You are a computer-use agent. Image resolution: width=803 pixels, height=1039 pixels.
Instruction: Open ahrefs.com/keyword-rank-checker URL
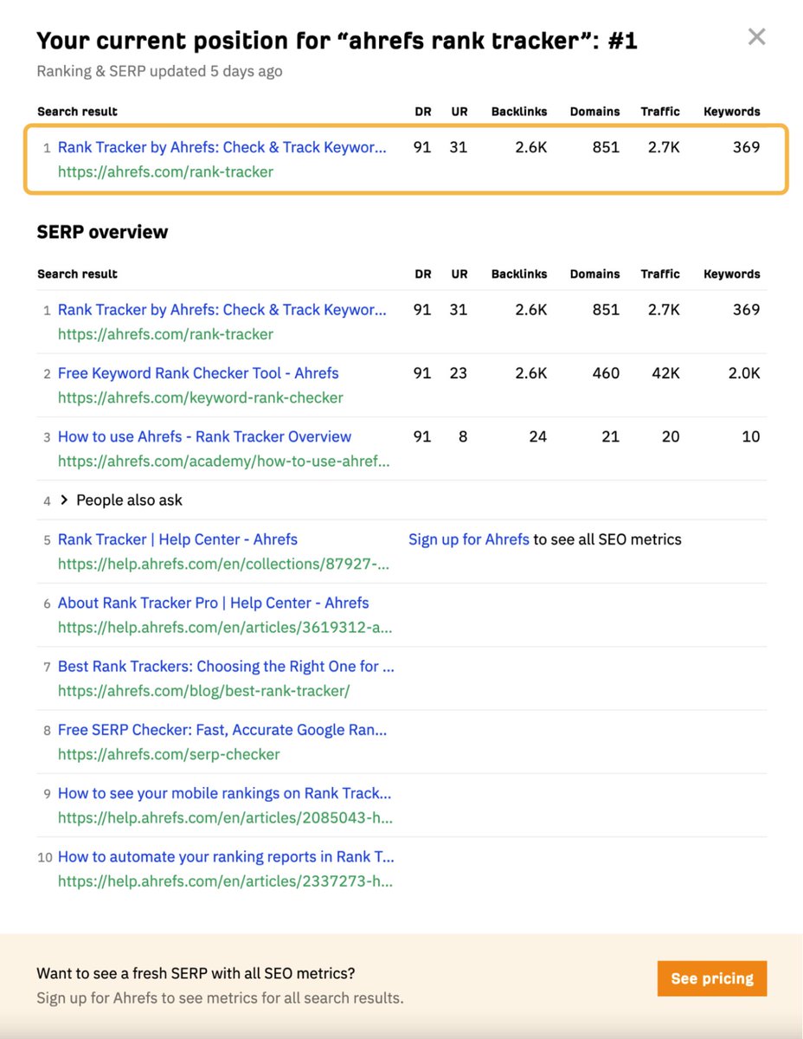click(201, 397)
